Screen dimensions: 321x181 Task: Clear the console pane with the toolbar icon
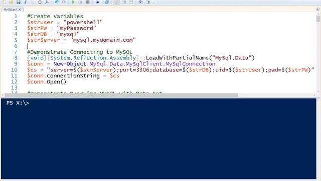[47, 2]
